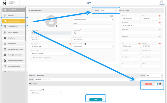167x103 pixels.
Task: Click the Contract Details sidebar icon
Action: point(5,27)
